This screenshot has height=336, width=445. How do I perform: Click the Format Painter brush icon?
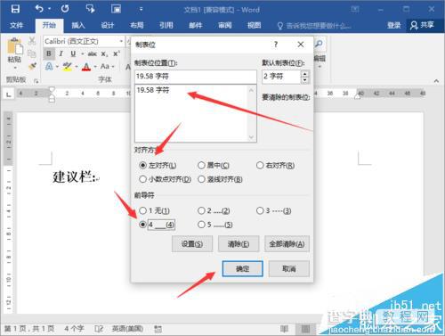coord(32,66)
